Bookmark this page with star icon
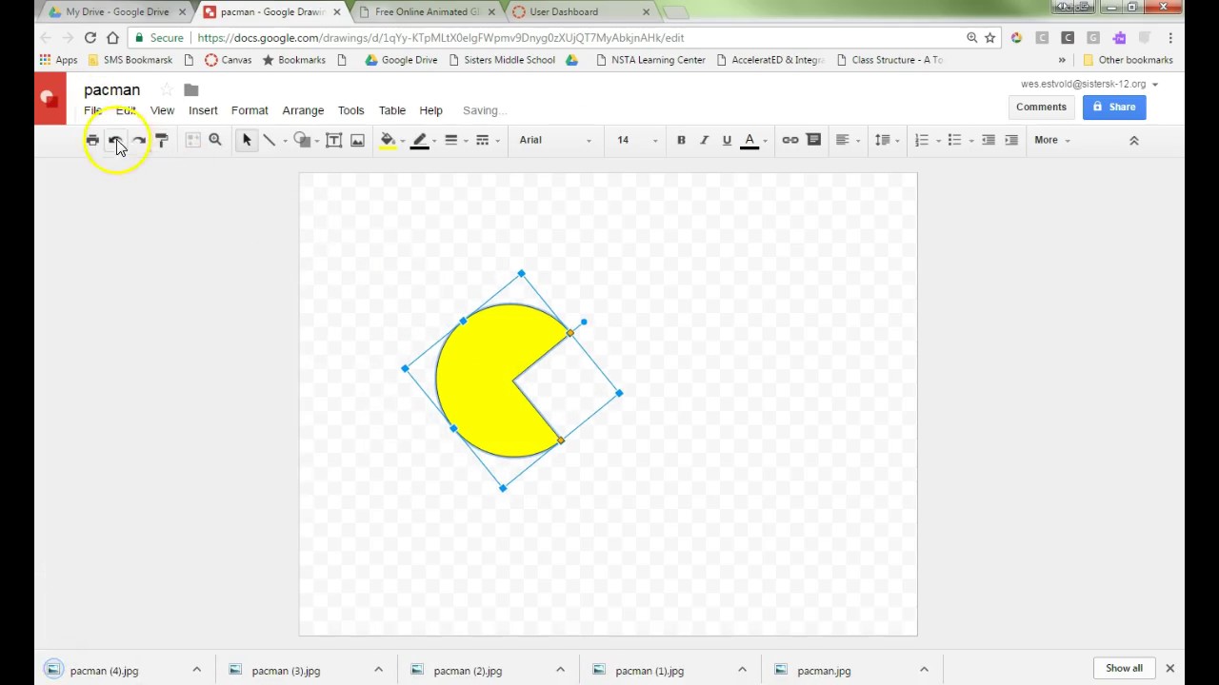The height and width of the screenshot is (685, 1219). (x=990, y=38)
